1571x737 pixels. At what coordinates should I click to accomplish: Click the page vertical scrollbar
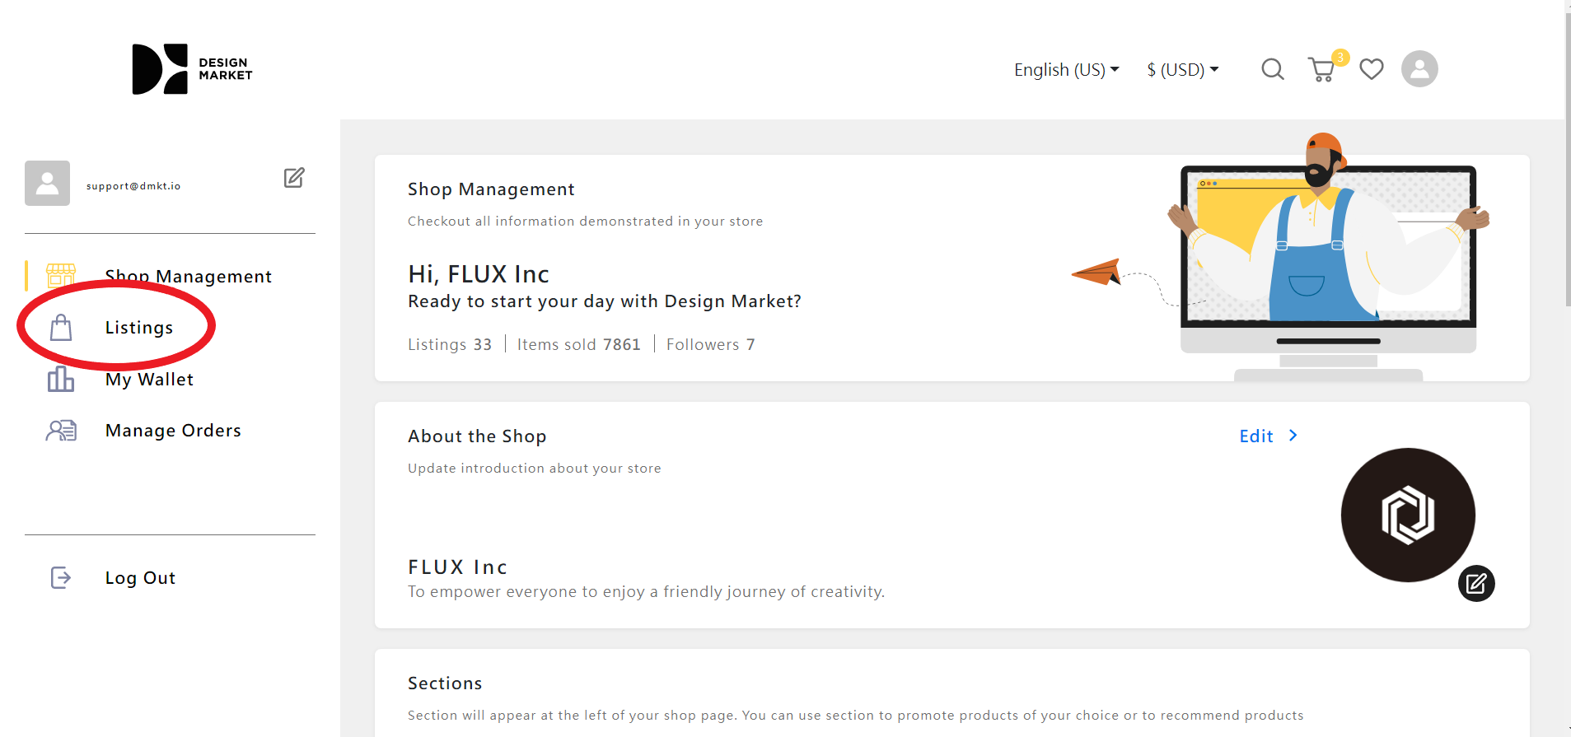[1567, 165]
